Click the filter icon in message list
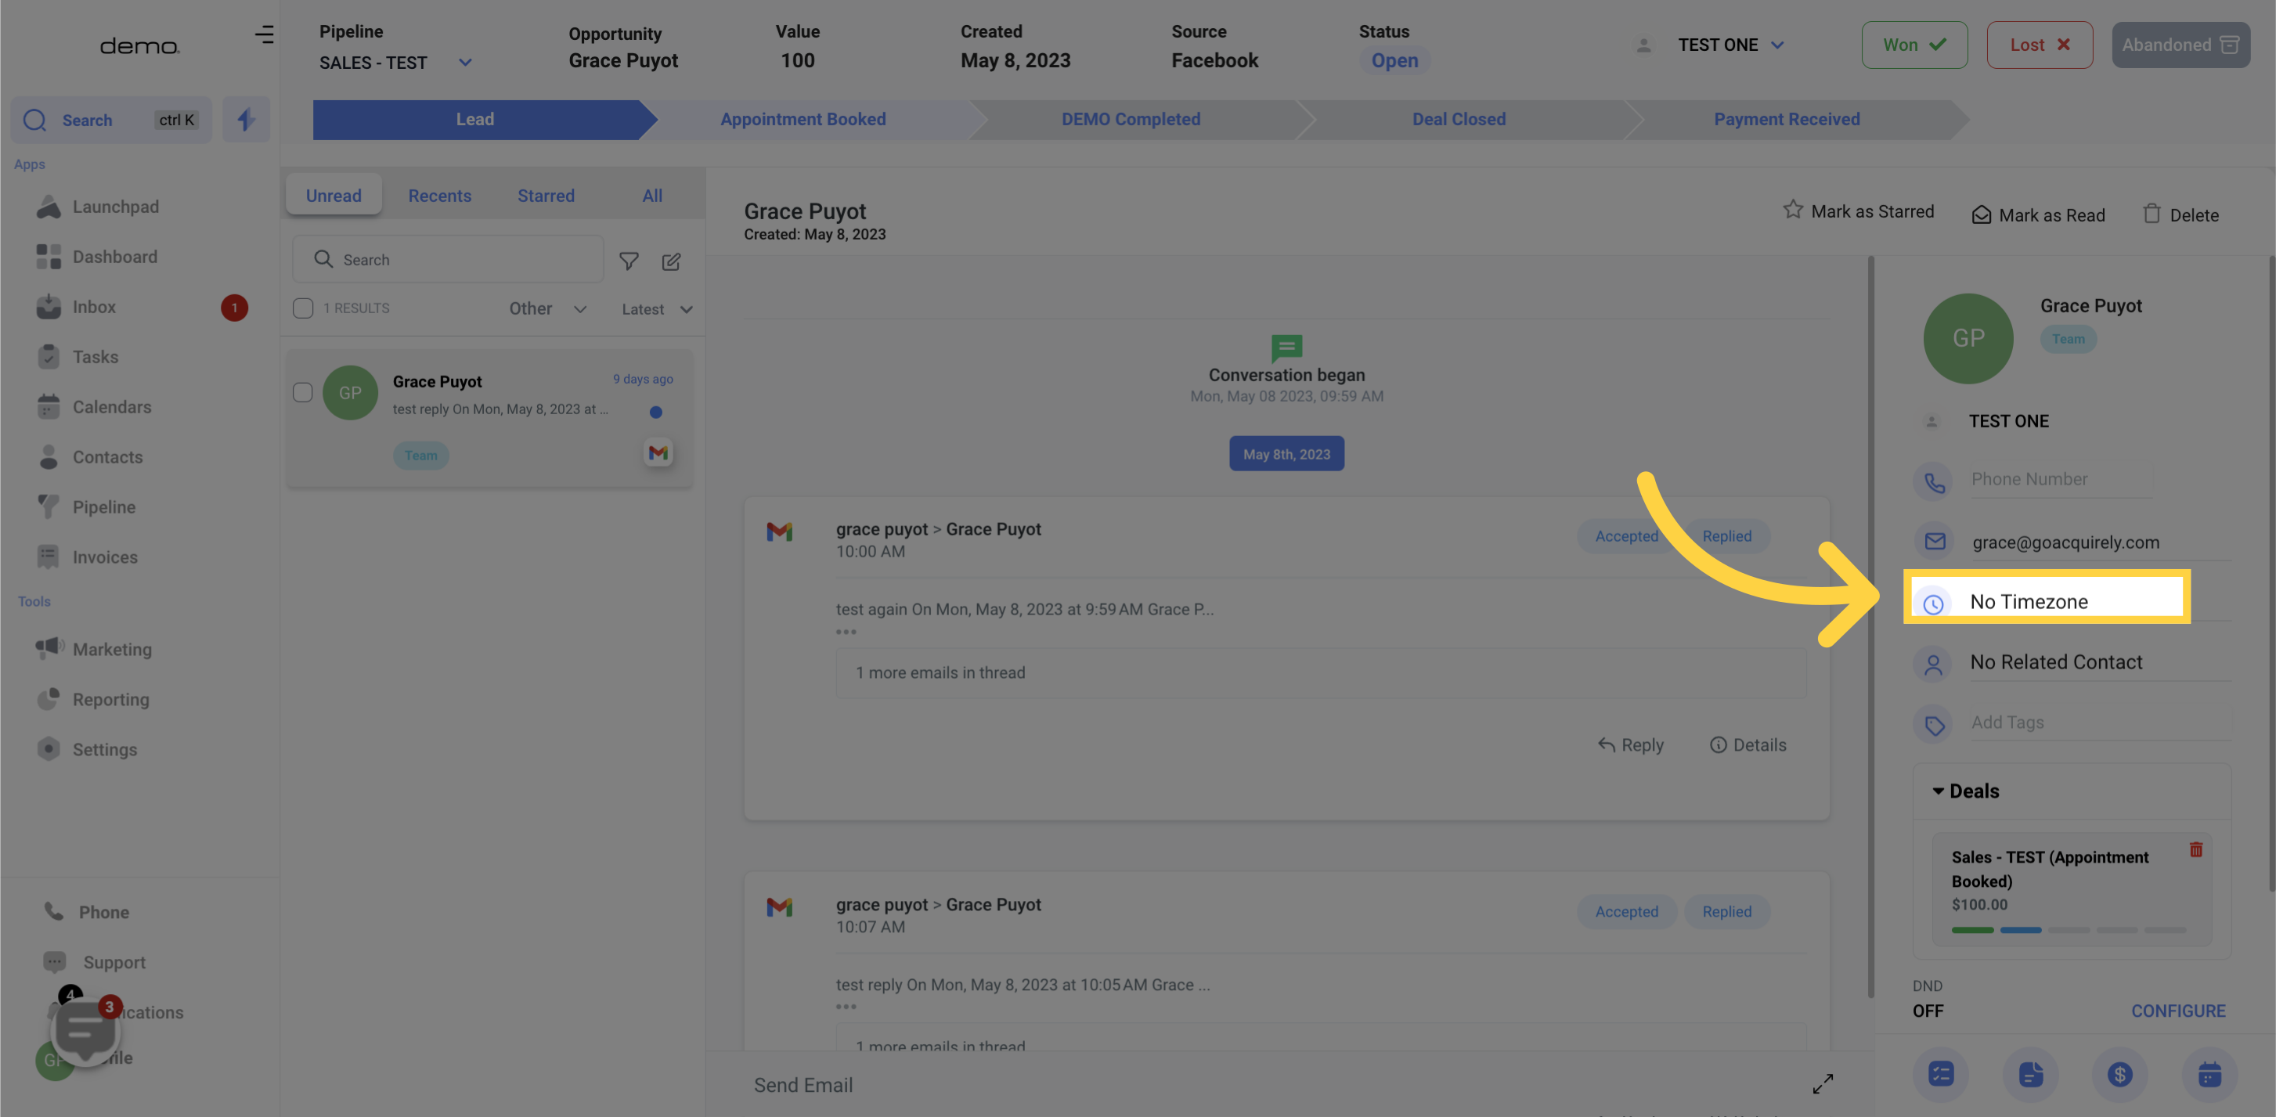Image resolution: width=2276 pixels, height=1117 pixels. click(629, 261)
